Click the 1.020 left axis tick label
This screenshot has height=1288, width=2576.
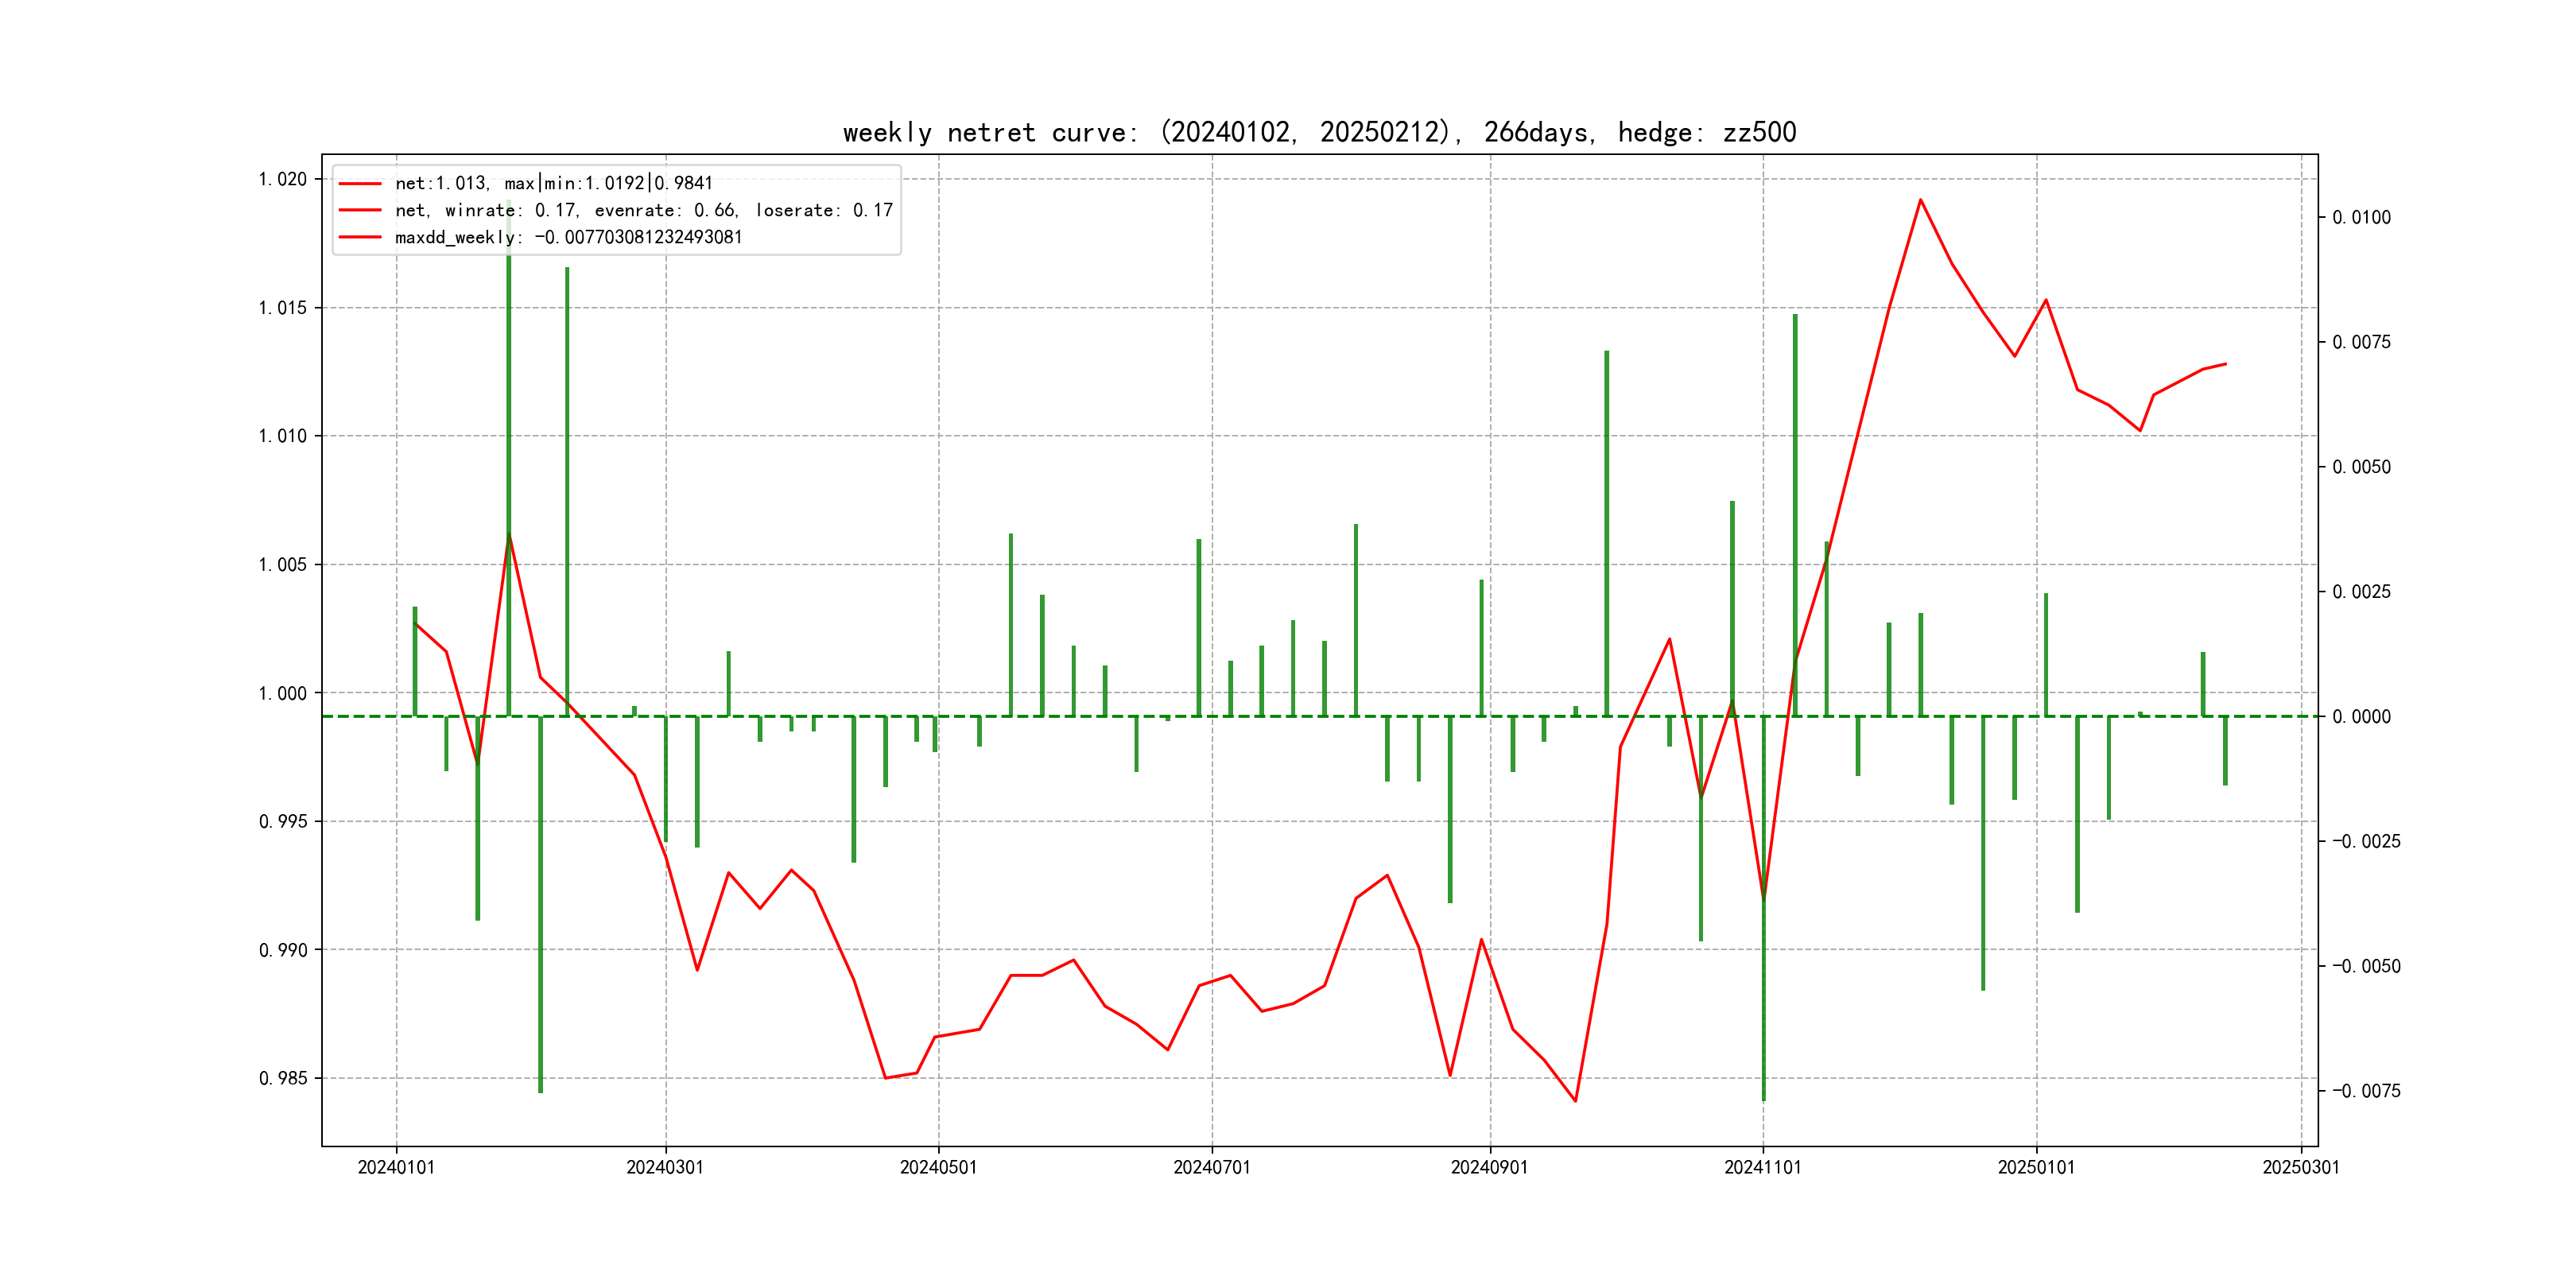[x=283, y=179]
